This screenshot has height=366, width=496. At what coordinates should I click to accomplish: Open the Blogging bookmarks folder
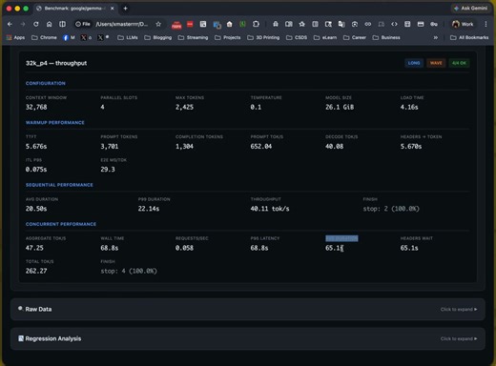click(x=158, y=37)
